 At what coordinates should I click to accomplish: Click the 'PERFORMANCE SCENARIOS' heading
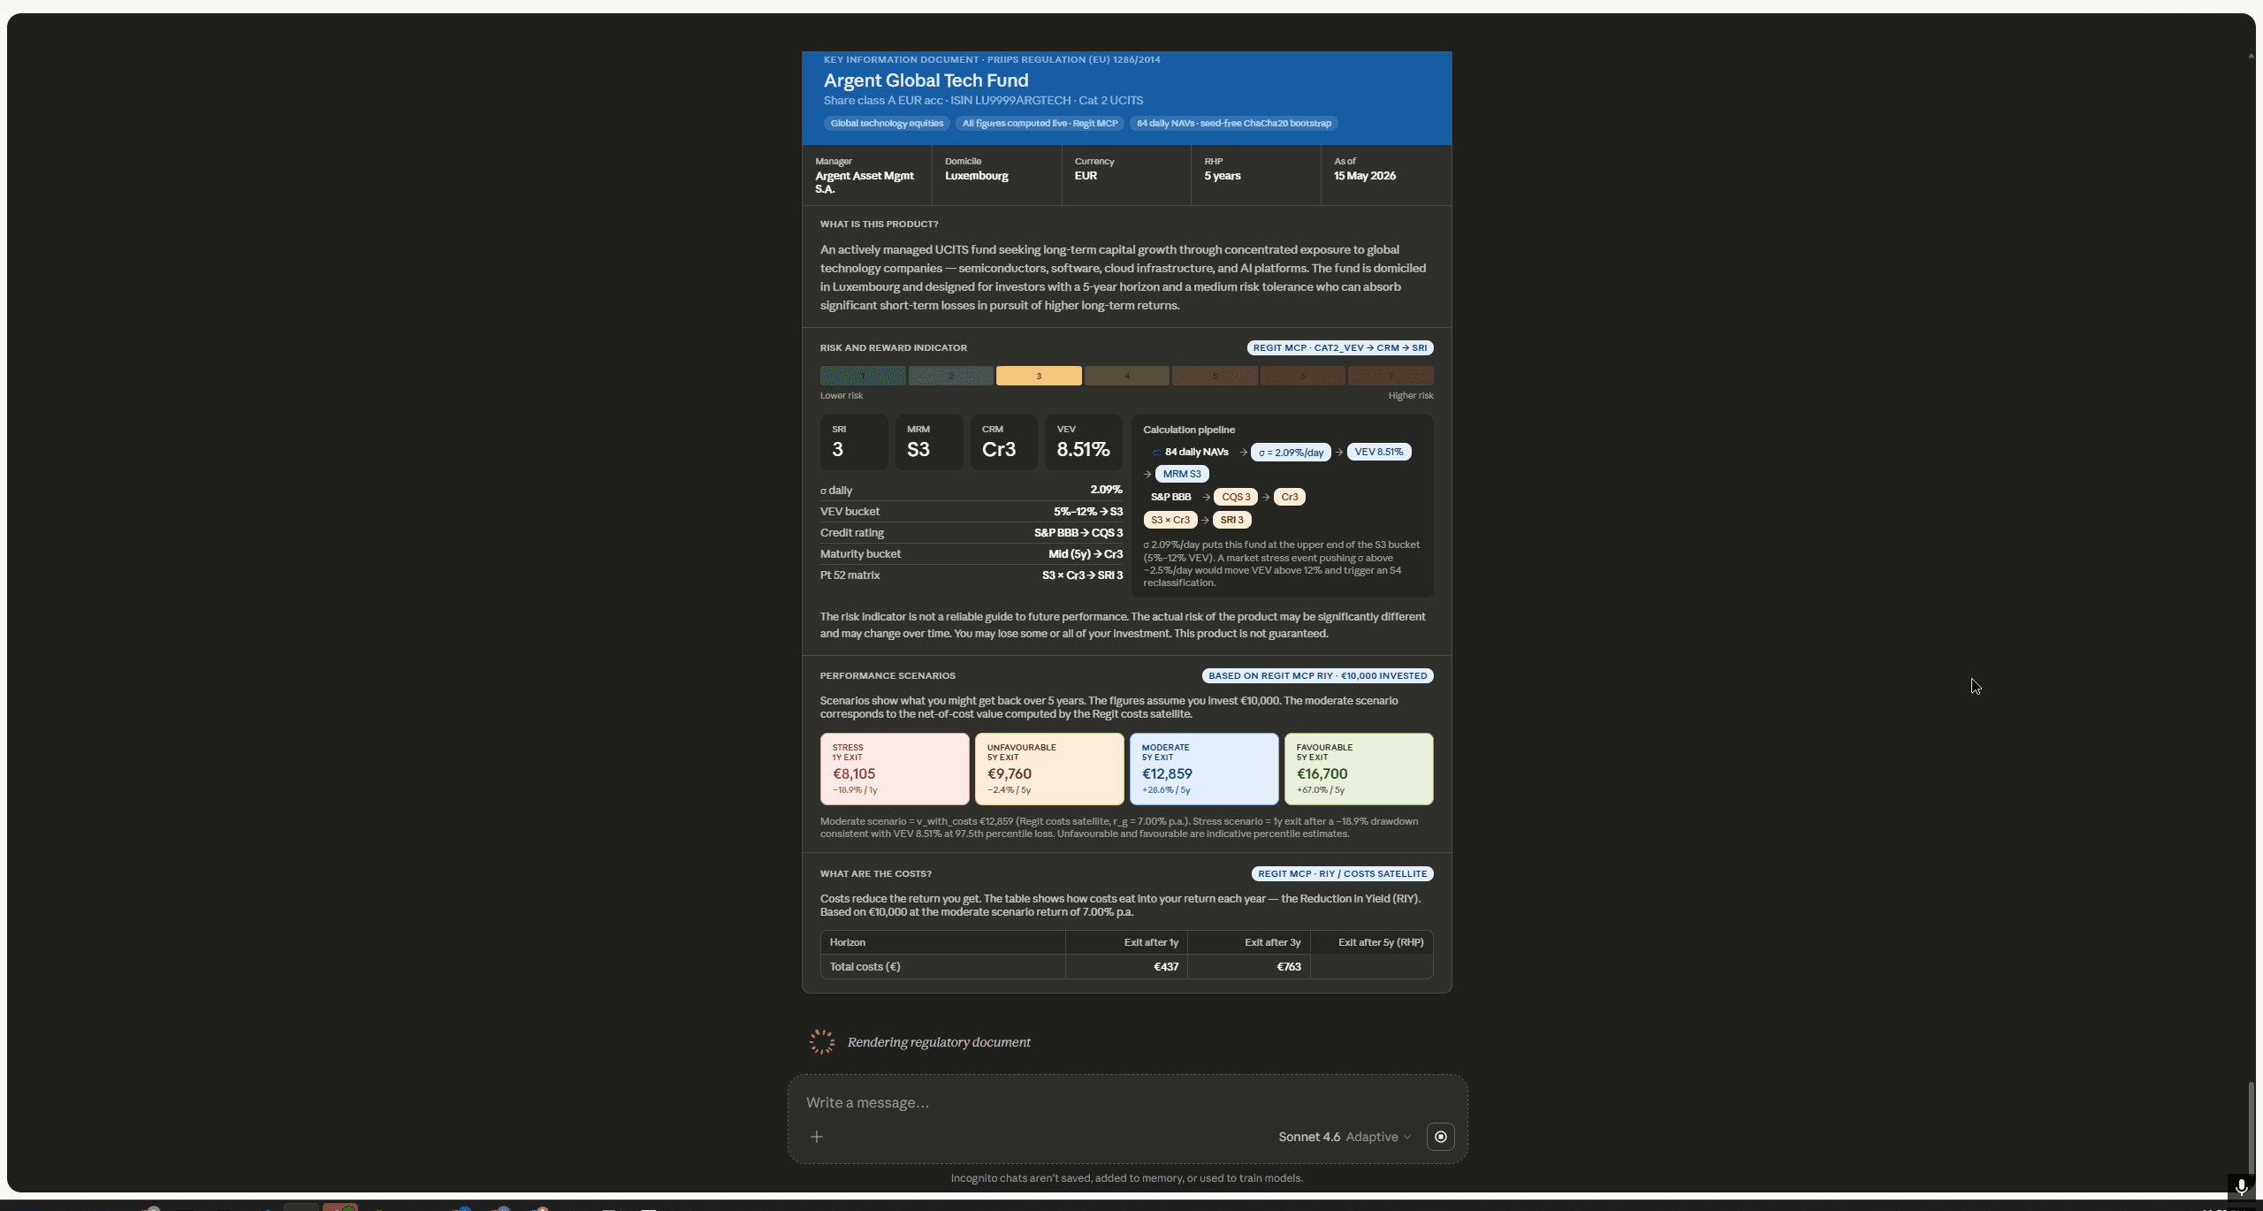888,676
